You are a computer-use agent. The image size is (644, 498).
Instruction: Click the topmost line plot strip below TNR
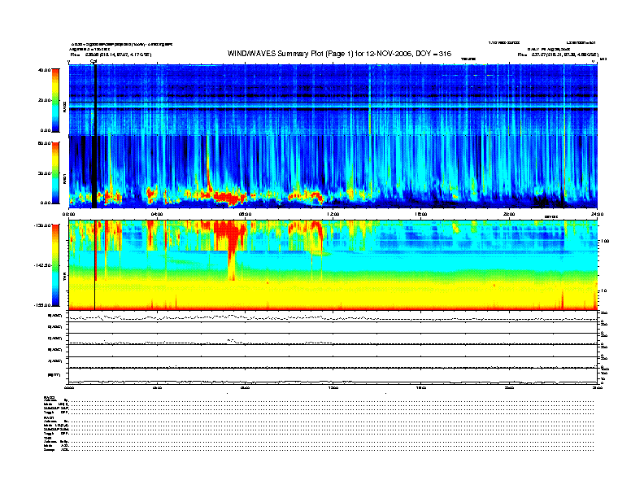pos(333,317)
